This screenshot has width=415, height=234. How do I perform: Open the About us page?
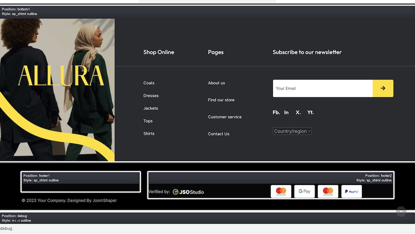coord(216,83)
